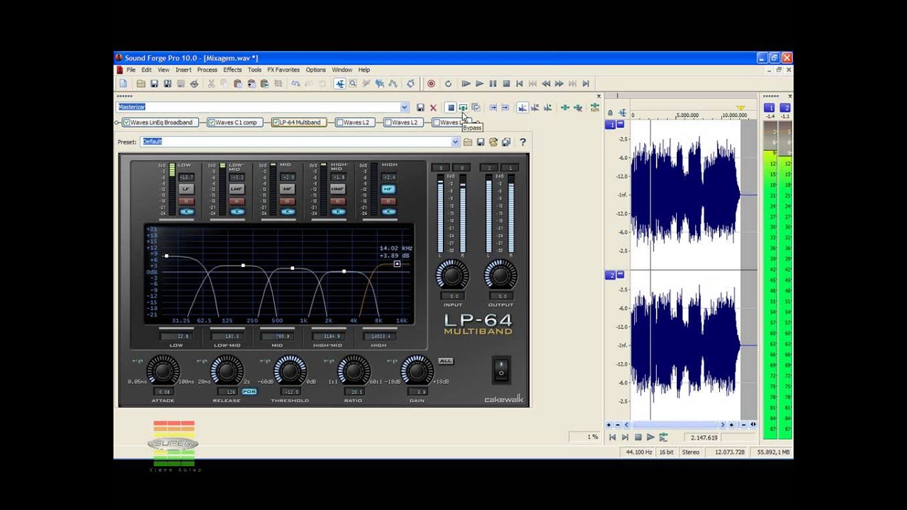Click the Cut scissors icon

[x=211, y=84]
